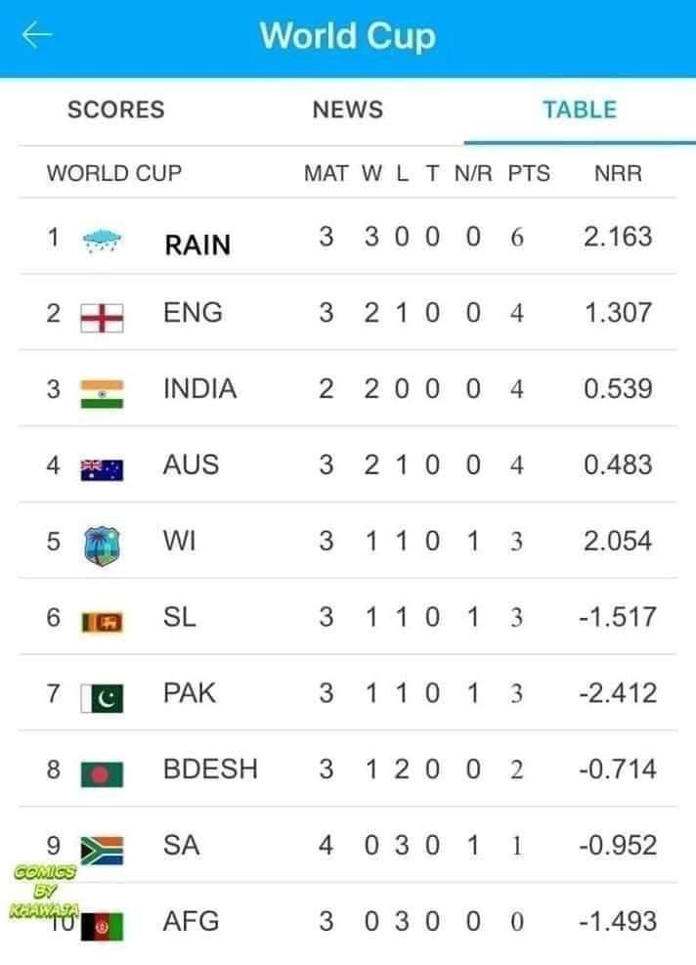Tap the World Cup header title
The height and width of the screenshot is (965, 696).
click(x=348, y=36)
